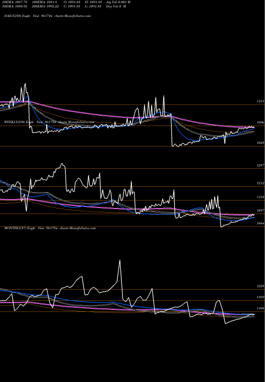Click the 50EMA value readout
The width and height of the screenshot is (265, 382).
pos(14,6)
